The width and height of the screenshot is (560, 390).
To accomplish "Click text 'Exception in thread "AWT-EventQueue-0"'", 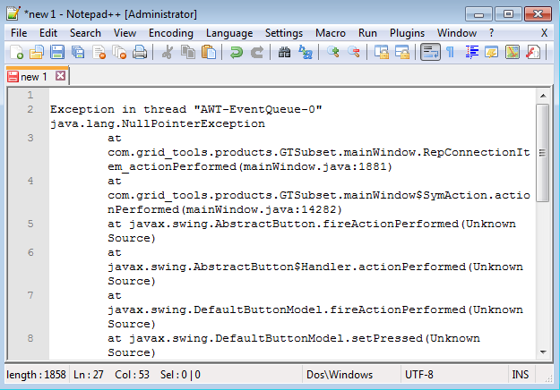I will (186, 109).
